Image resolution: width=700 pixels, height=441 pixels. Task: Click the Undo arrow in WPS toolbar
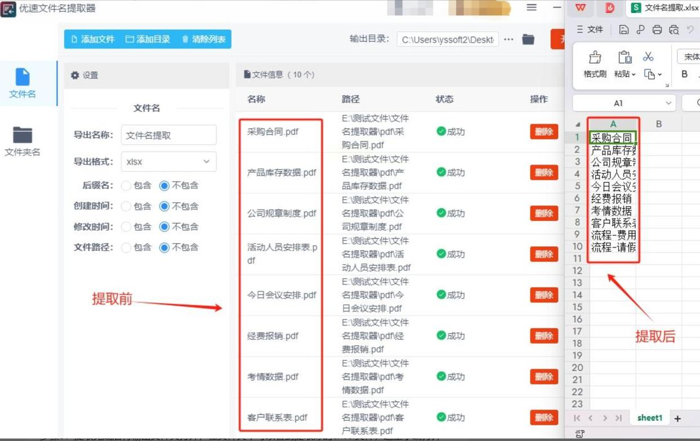coord(690,30)
